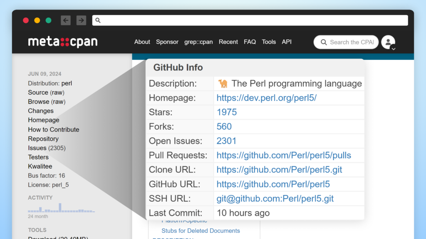
Task: Open the raw link beside Browse
Action: 58,102
